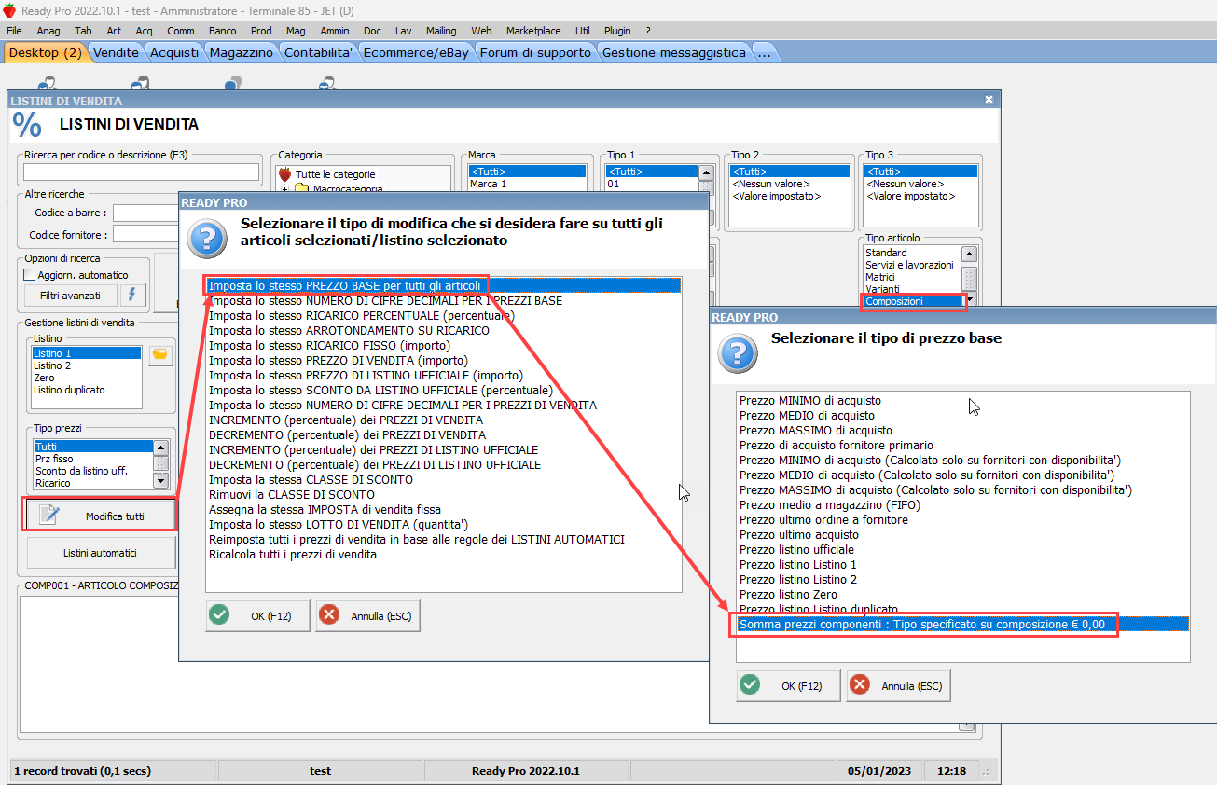This screenshot has height=785, width=1217.
Task: Click the Codice a barre input field
Action: click(146, 213)
